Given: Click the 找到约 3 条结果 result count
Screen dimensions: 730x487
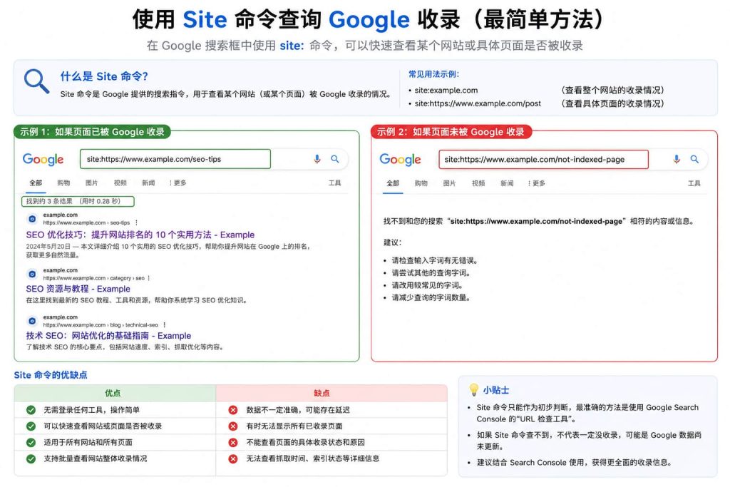Looking at the screenshot, I should pyautogui.click(x=78, y=201).
